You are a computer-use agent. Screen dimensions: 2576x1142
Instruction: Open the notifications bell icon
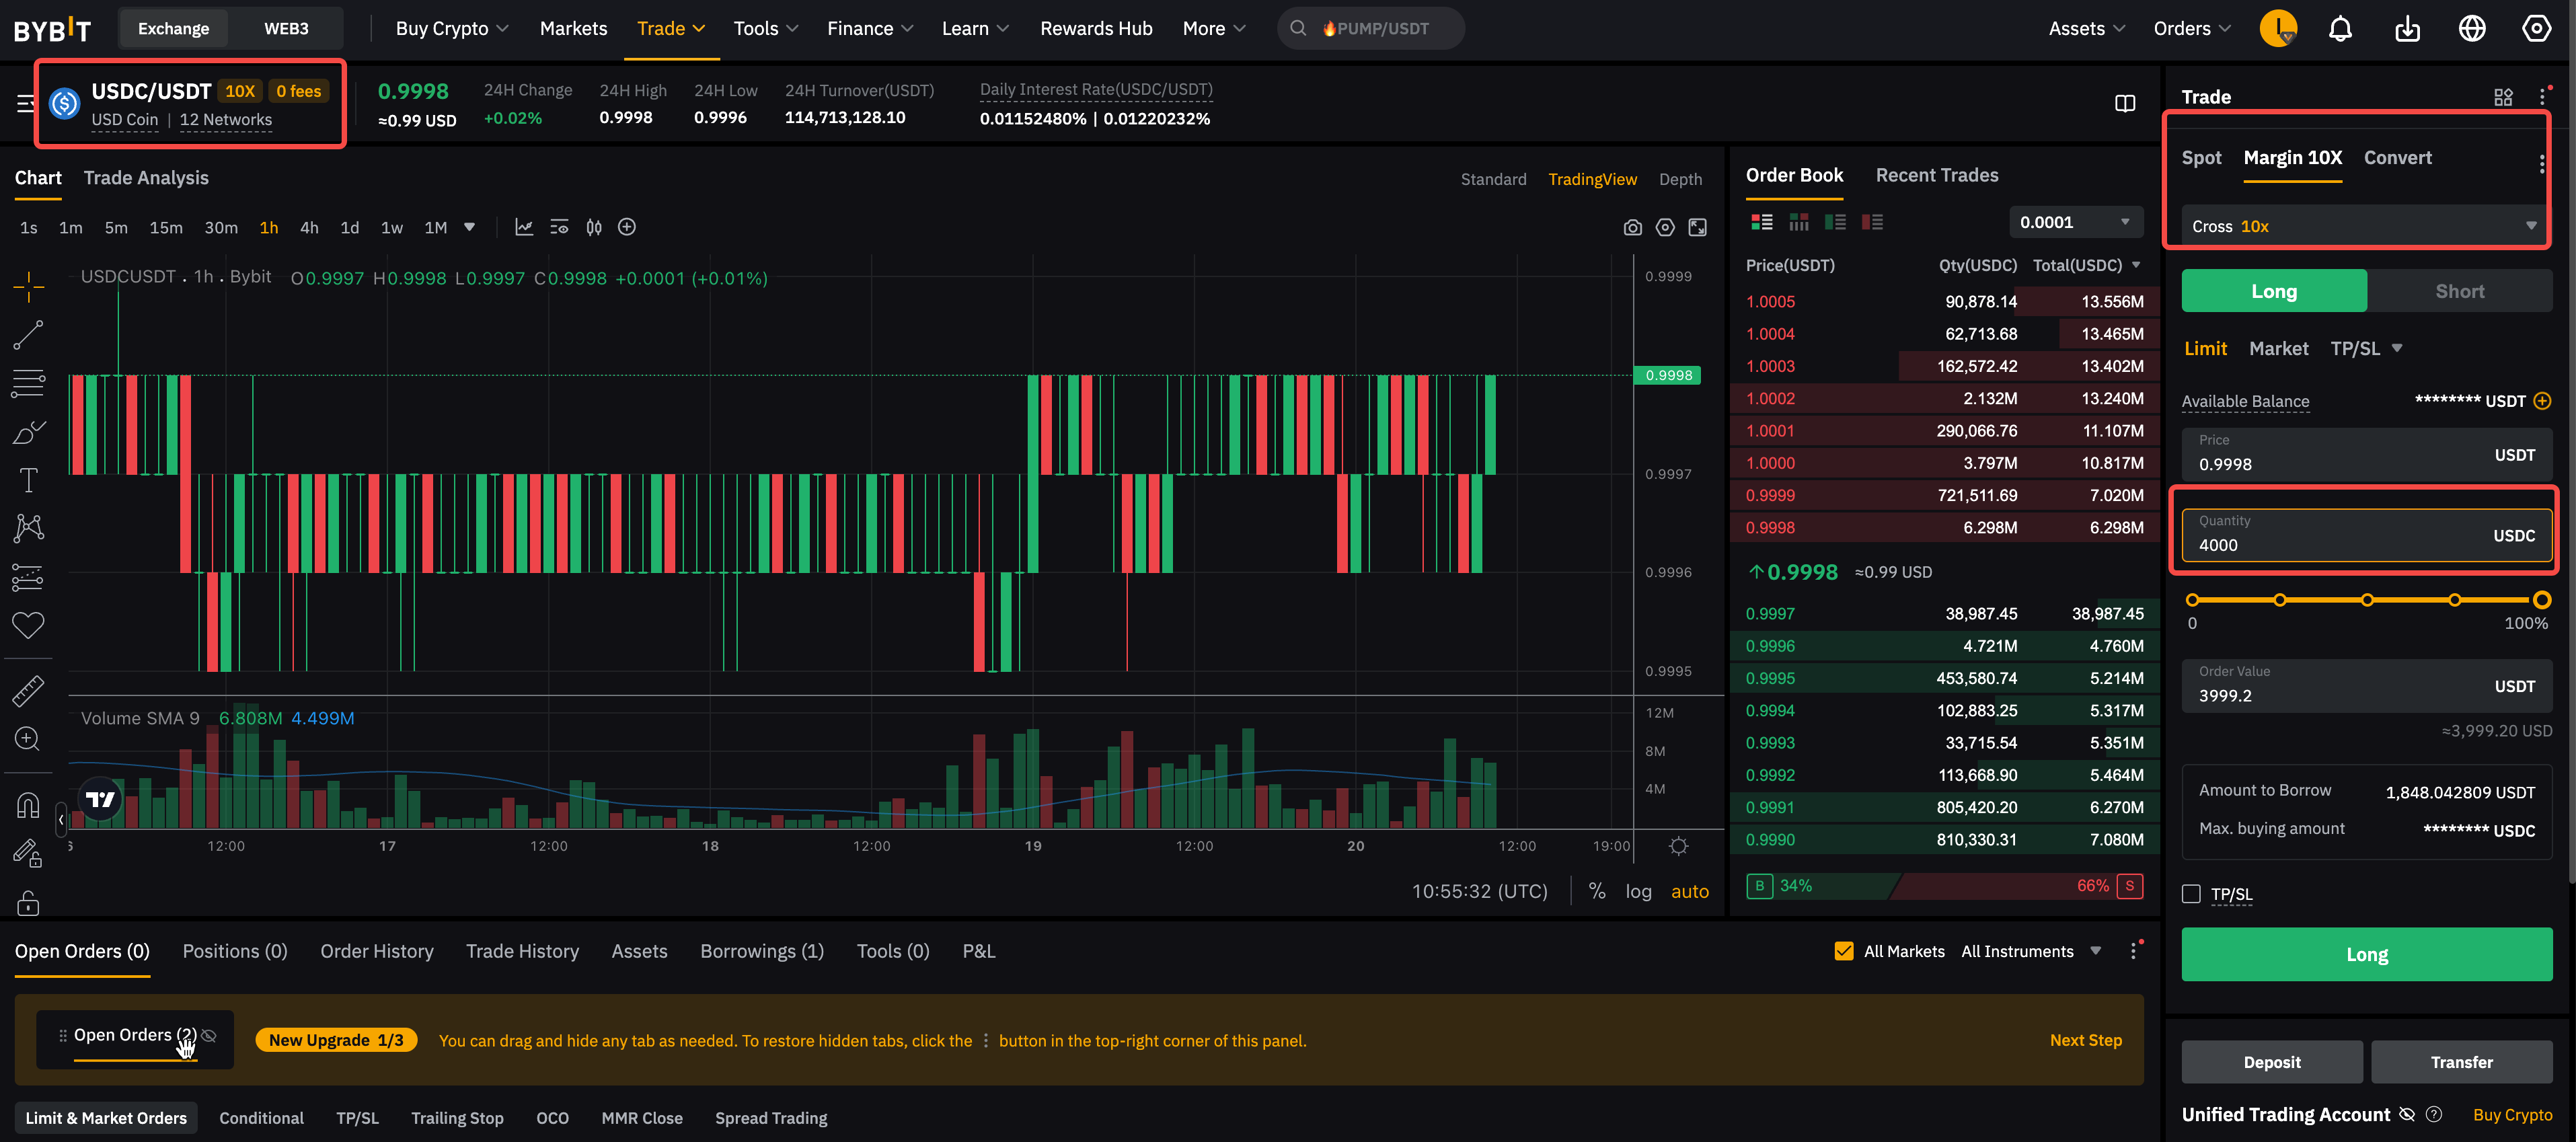2340,28
